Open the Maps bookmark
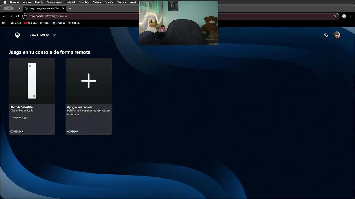Image resolution: width=355 pixels, height=199 pixels. tap(45, 23)
